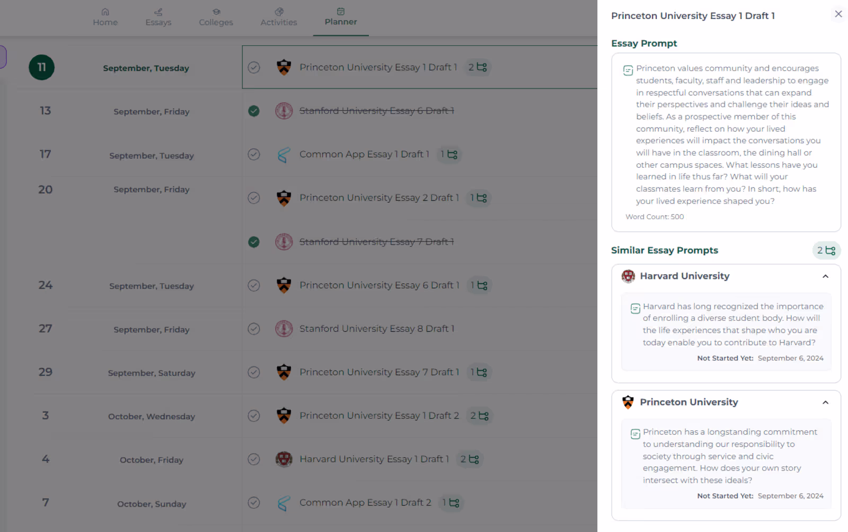Viewport: 848px width, 532px height.
Task: Open struck-through Stanford University Essay 7 Draft 1
Action: point(377,242)
